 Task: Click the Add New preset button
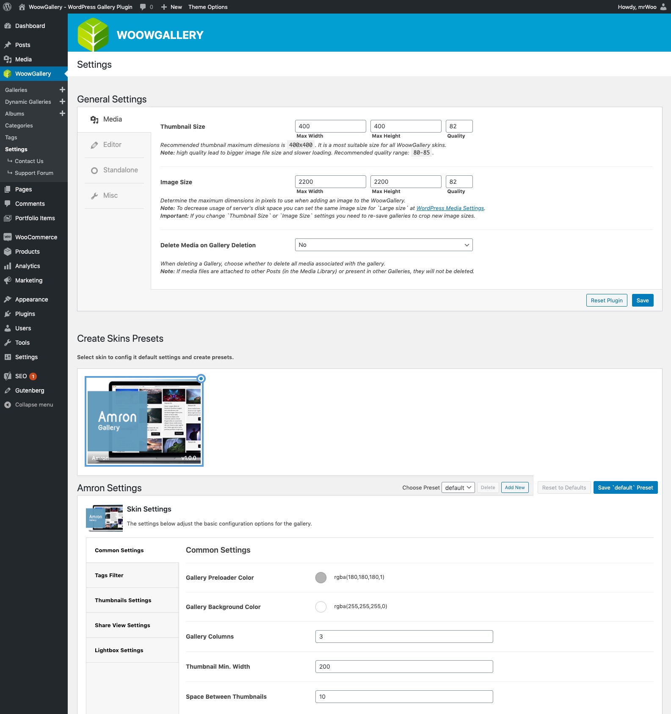pos(515,487)
